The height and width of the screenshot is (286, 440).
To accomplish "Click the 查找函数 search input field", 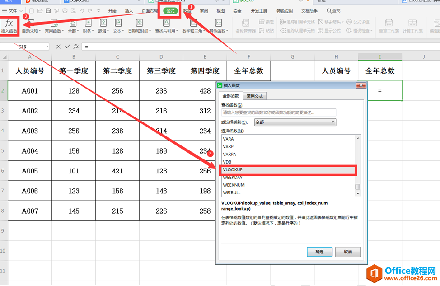I will pyautogui.click(x=279, y=113).
